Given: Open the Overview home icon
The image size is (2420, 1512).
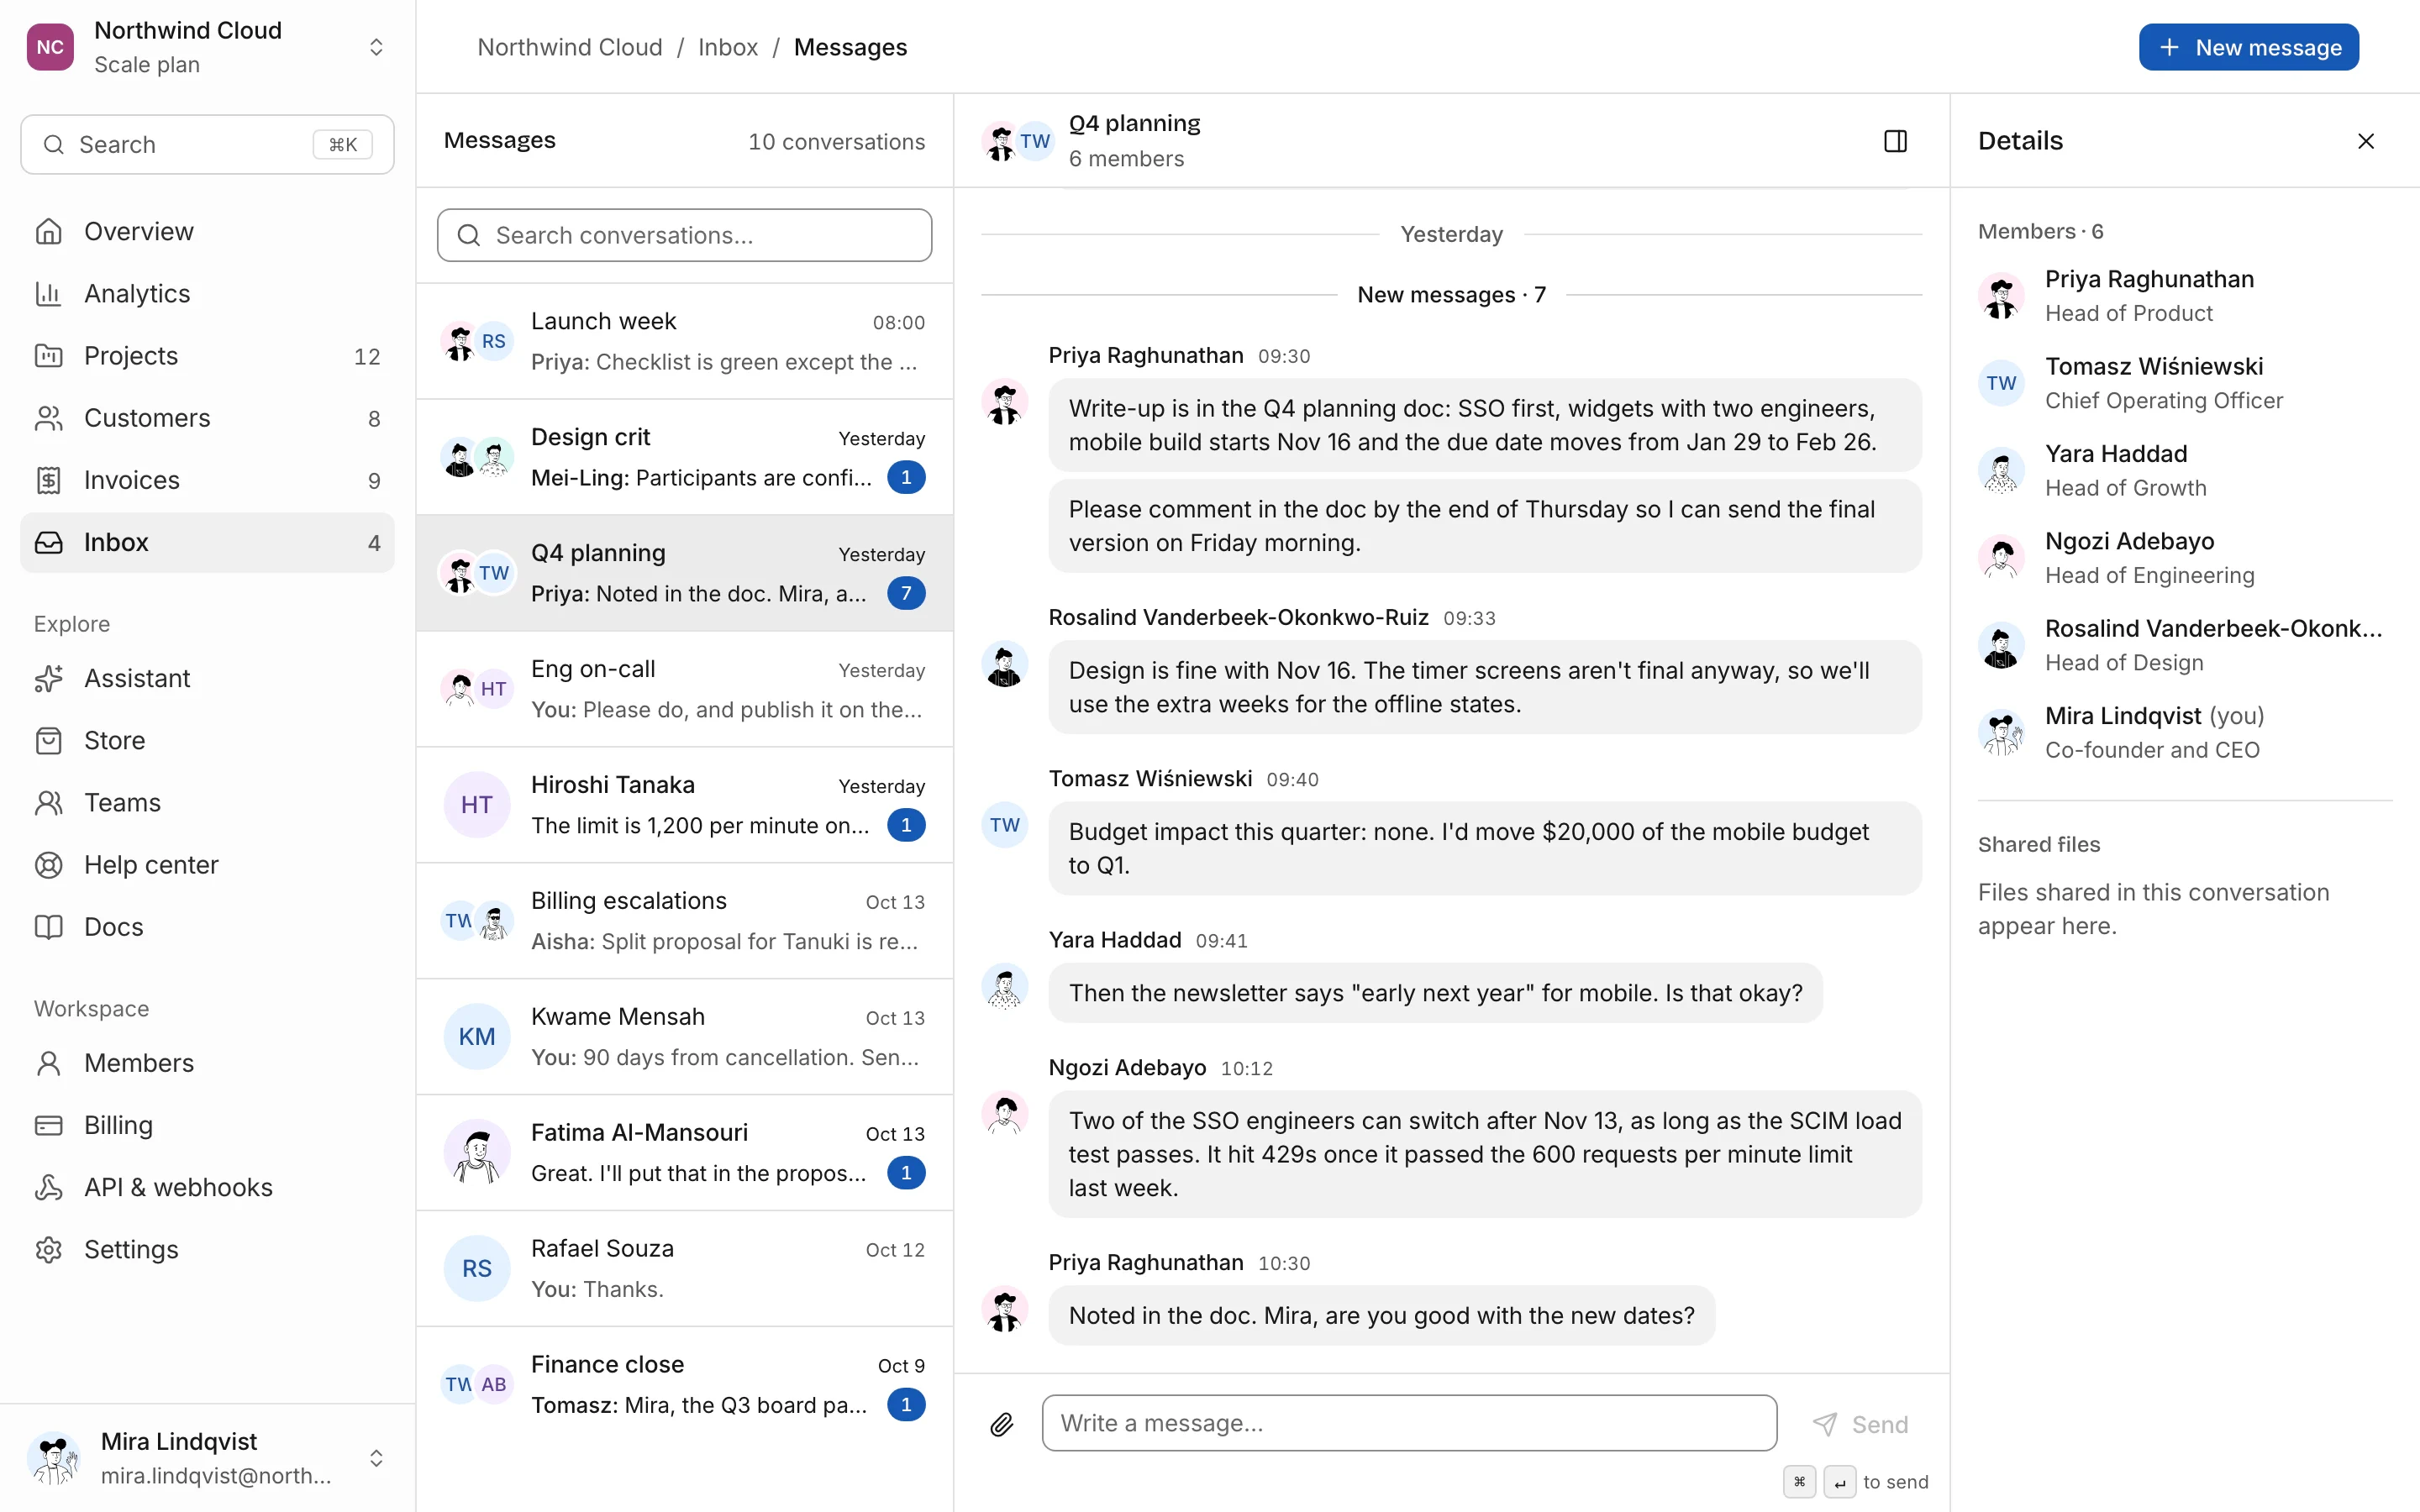Looking at the screenshot, I should (x=48, y=231).
